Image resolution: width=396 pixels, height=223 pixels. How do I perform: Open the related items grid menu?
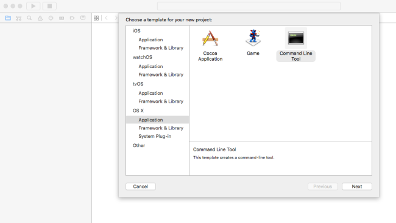pyautogui.click(x=96, y=18)
